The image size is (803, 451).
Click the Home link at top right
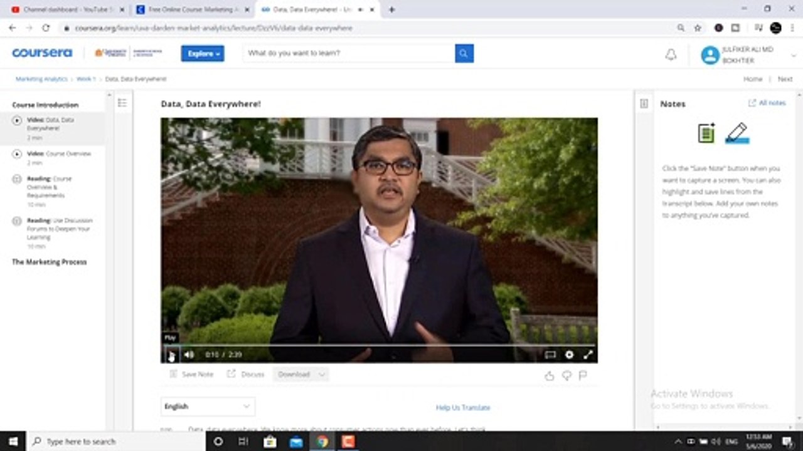(753, 80)
